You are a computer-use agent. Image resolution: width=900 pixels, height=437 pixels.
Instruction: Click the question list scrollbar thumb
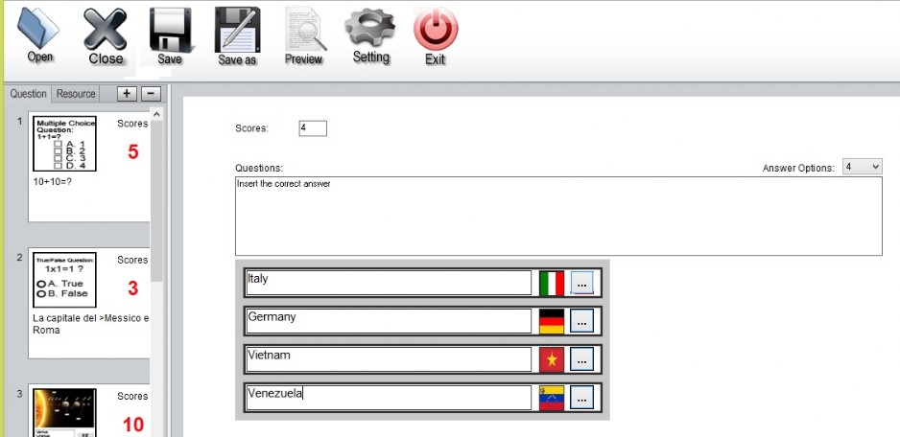pyautogui.click(x=156, y=200)
